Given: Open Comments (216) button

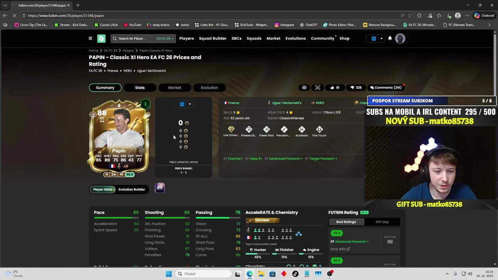Looking at the screenshot, I should pos(386,87).
